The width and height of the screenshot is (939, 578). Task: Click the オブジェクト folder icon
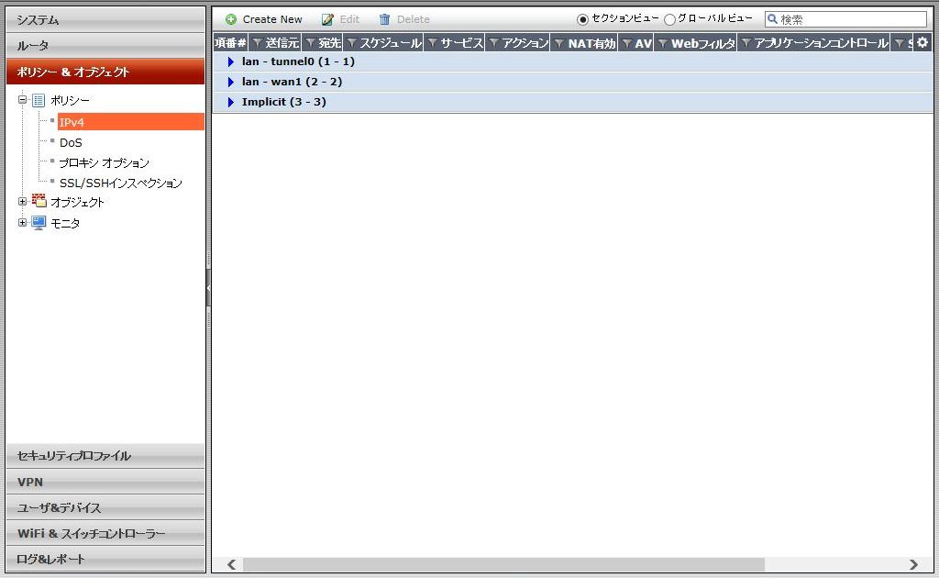click(39, 201)
